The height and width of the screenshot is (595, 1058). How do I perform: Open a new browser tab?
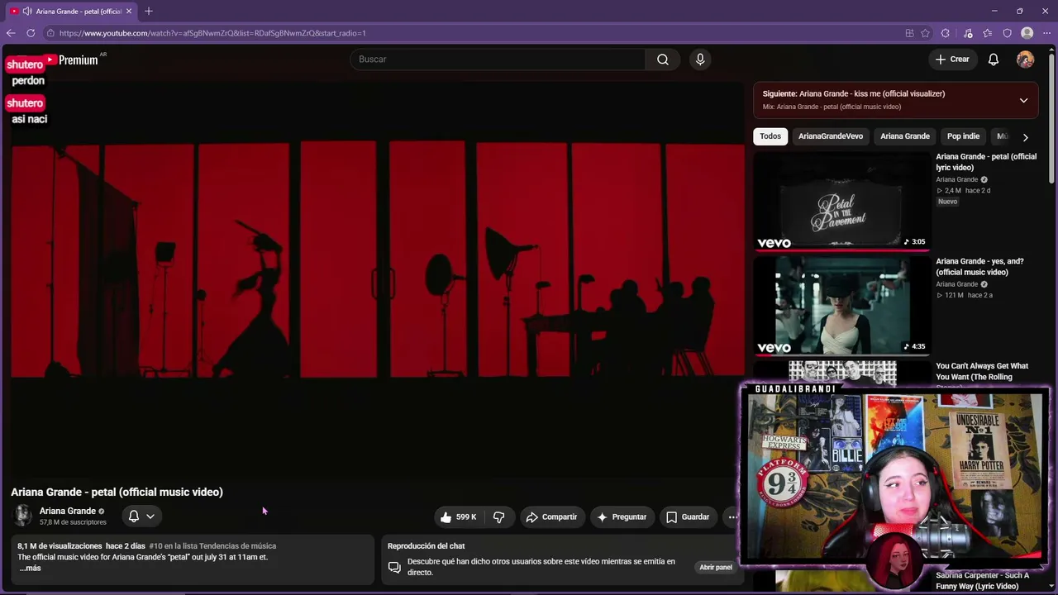[149, 11]
